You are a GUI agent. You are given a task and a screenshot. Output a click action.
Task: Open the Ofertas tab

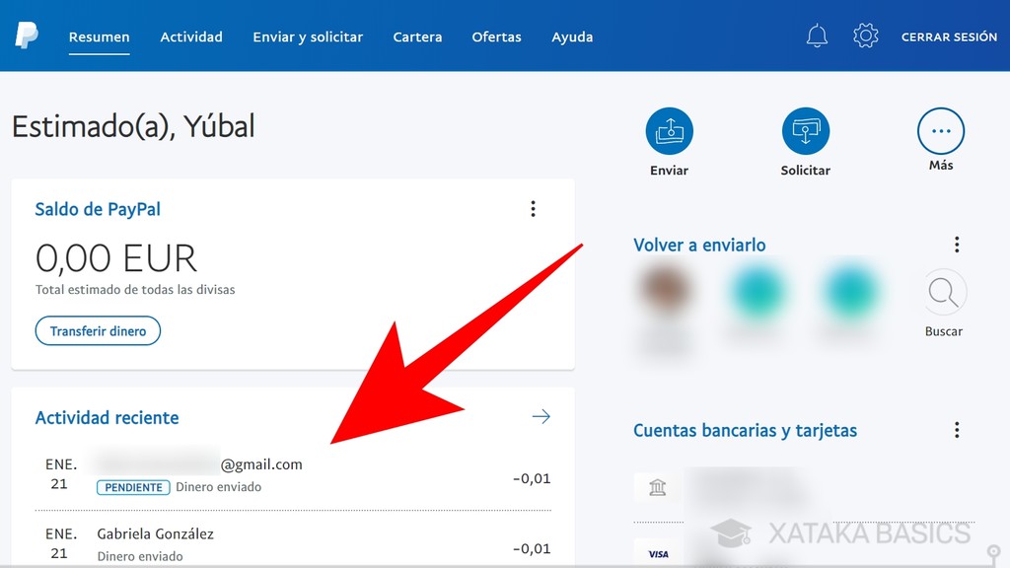click(x=497, y=37)
